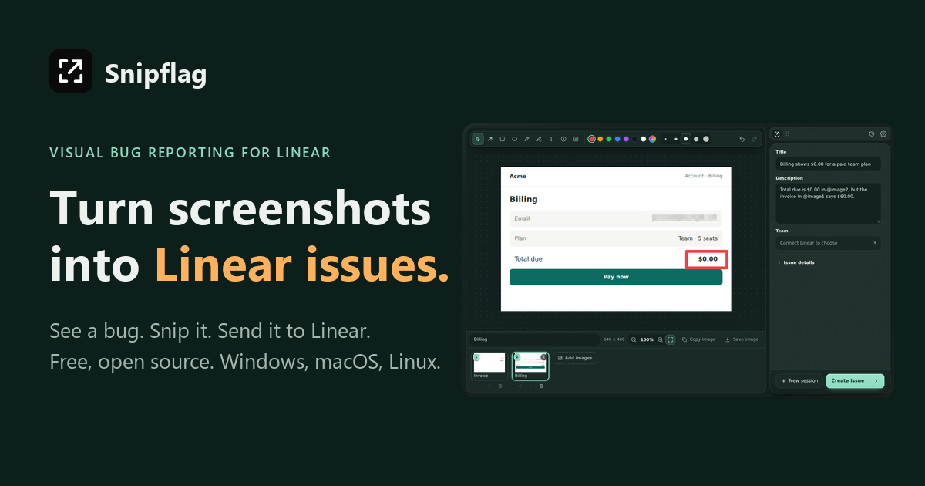Click Add images
Viewport: 925px width, 486px height.
[575, 358]
